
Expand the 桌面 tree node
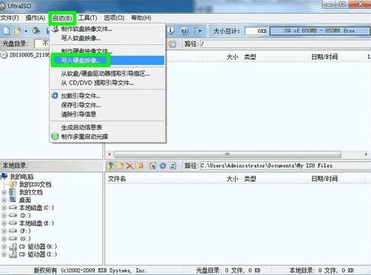[4, 200]
